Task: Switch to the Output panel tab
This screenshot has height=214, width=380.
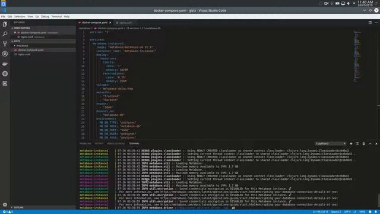Action: point(99,144)
